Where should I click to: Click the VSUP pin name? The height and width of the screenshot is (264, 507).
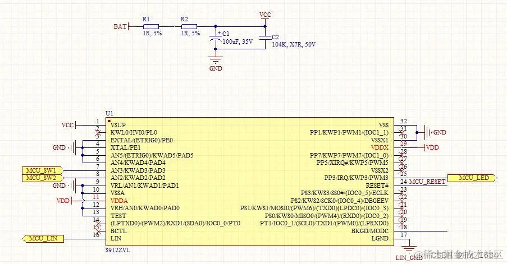(x=118, y=125)
